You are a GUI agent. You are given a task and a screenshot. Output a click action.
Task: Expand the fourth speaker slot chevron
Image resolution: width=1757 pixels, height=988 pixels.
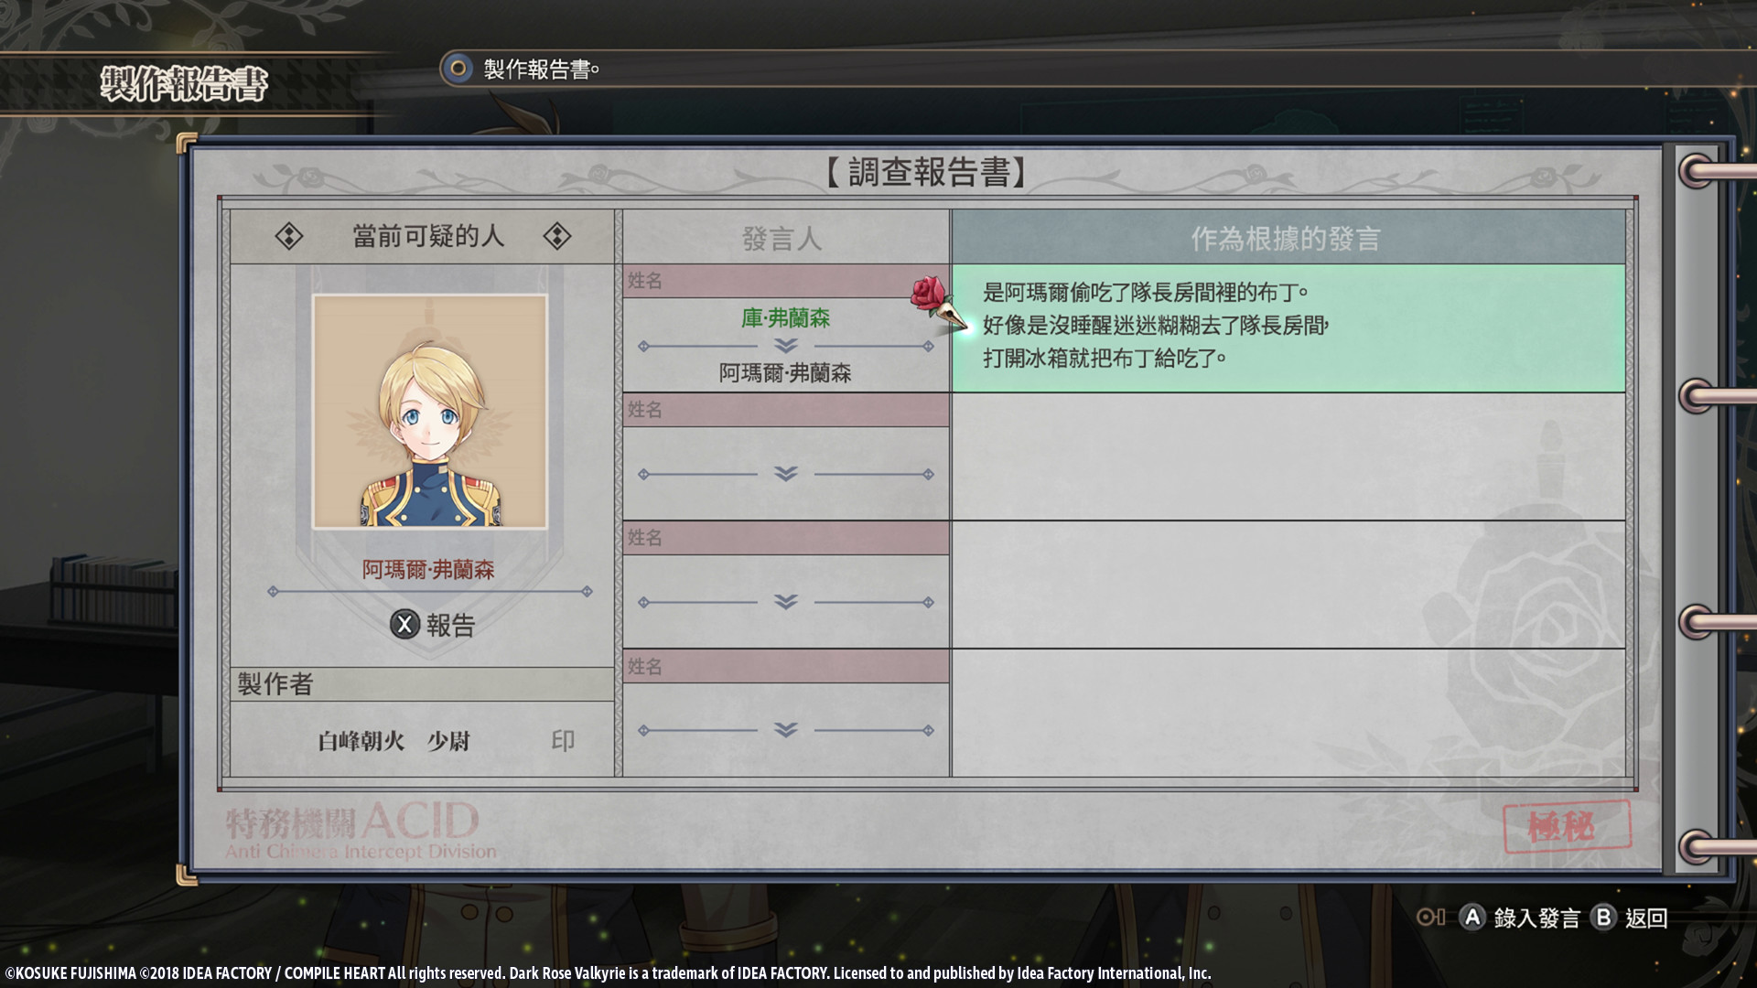pos(785,730)
